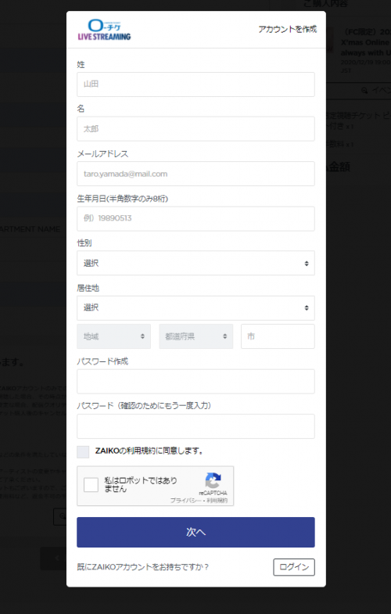Click the アカウントを作成 header text
Screen dimensions: 391x614
[x=287, y=30]
